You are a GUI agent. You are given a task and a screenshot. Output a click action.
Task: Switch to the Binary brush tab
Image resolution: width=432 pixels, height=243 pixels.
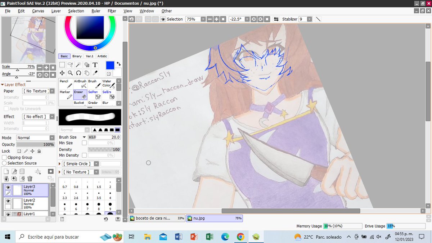coord(77,56)
